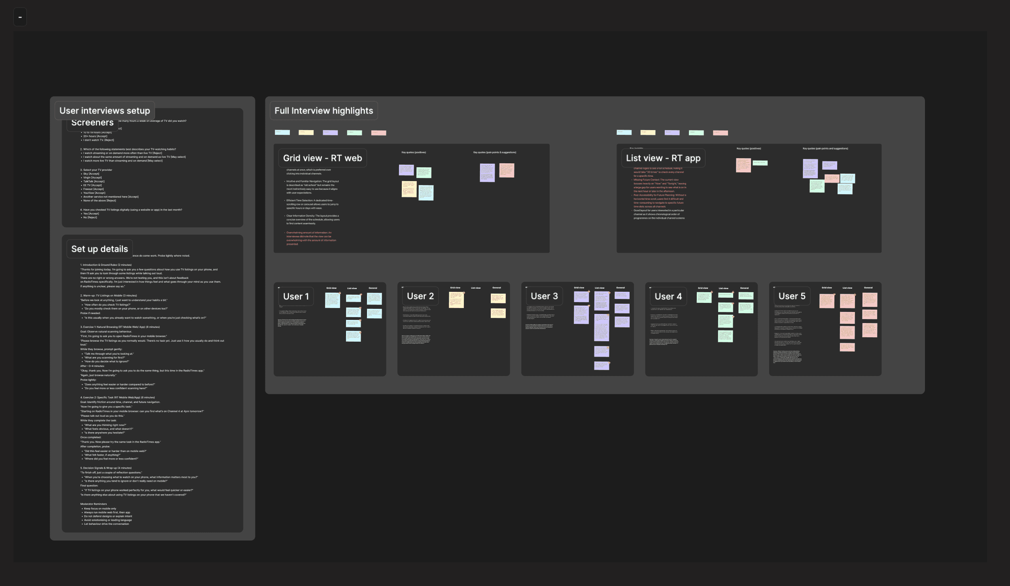Open the 'User 1' section label

(x=296, y=297)
